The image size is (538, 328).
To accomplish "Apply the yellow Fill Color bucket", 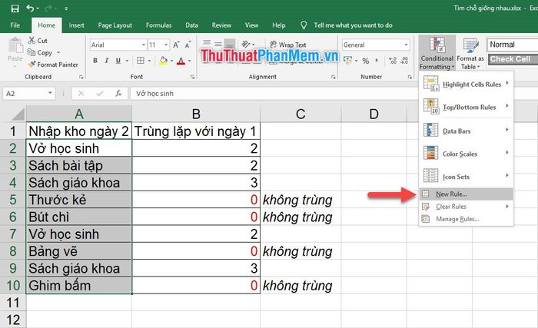I will point(164,61).
